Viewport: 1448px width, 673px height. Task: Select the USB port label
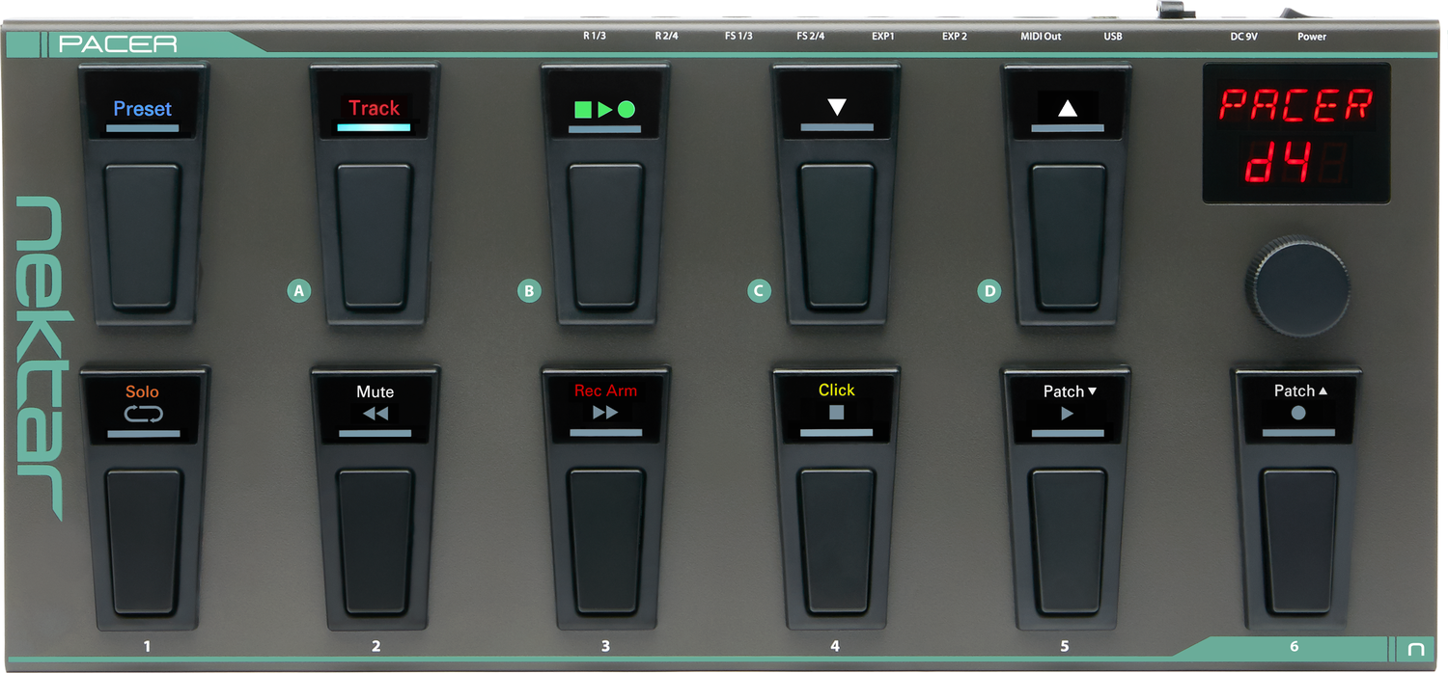pos(1112,37)
